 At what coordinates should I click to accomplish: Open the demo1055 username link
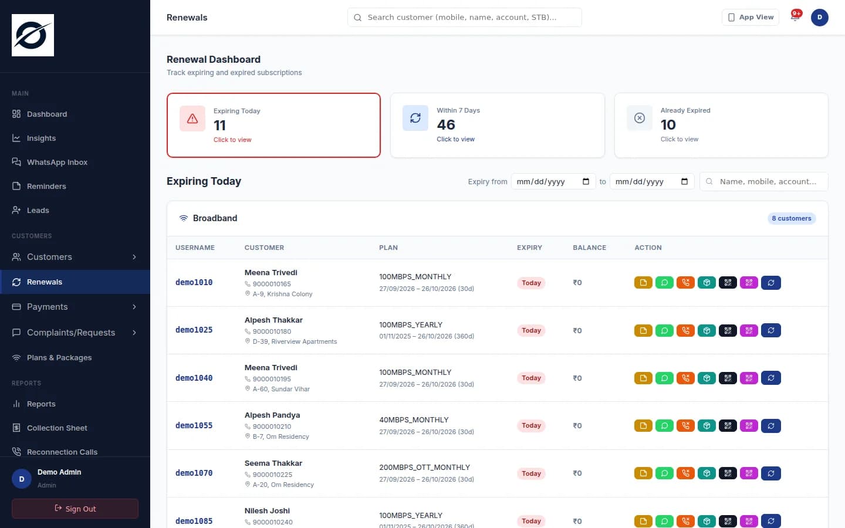click(194, 426)
